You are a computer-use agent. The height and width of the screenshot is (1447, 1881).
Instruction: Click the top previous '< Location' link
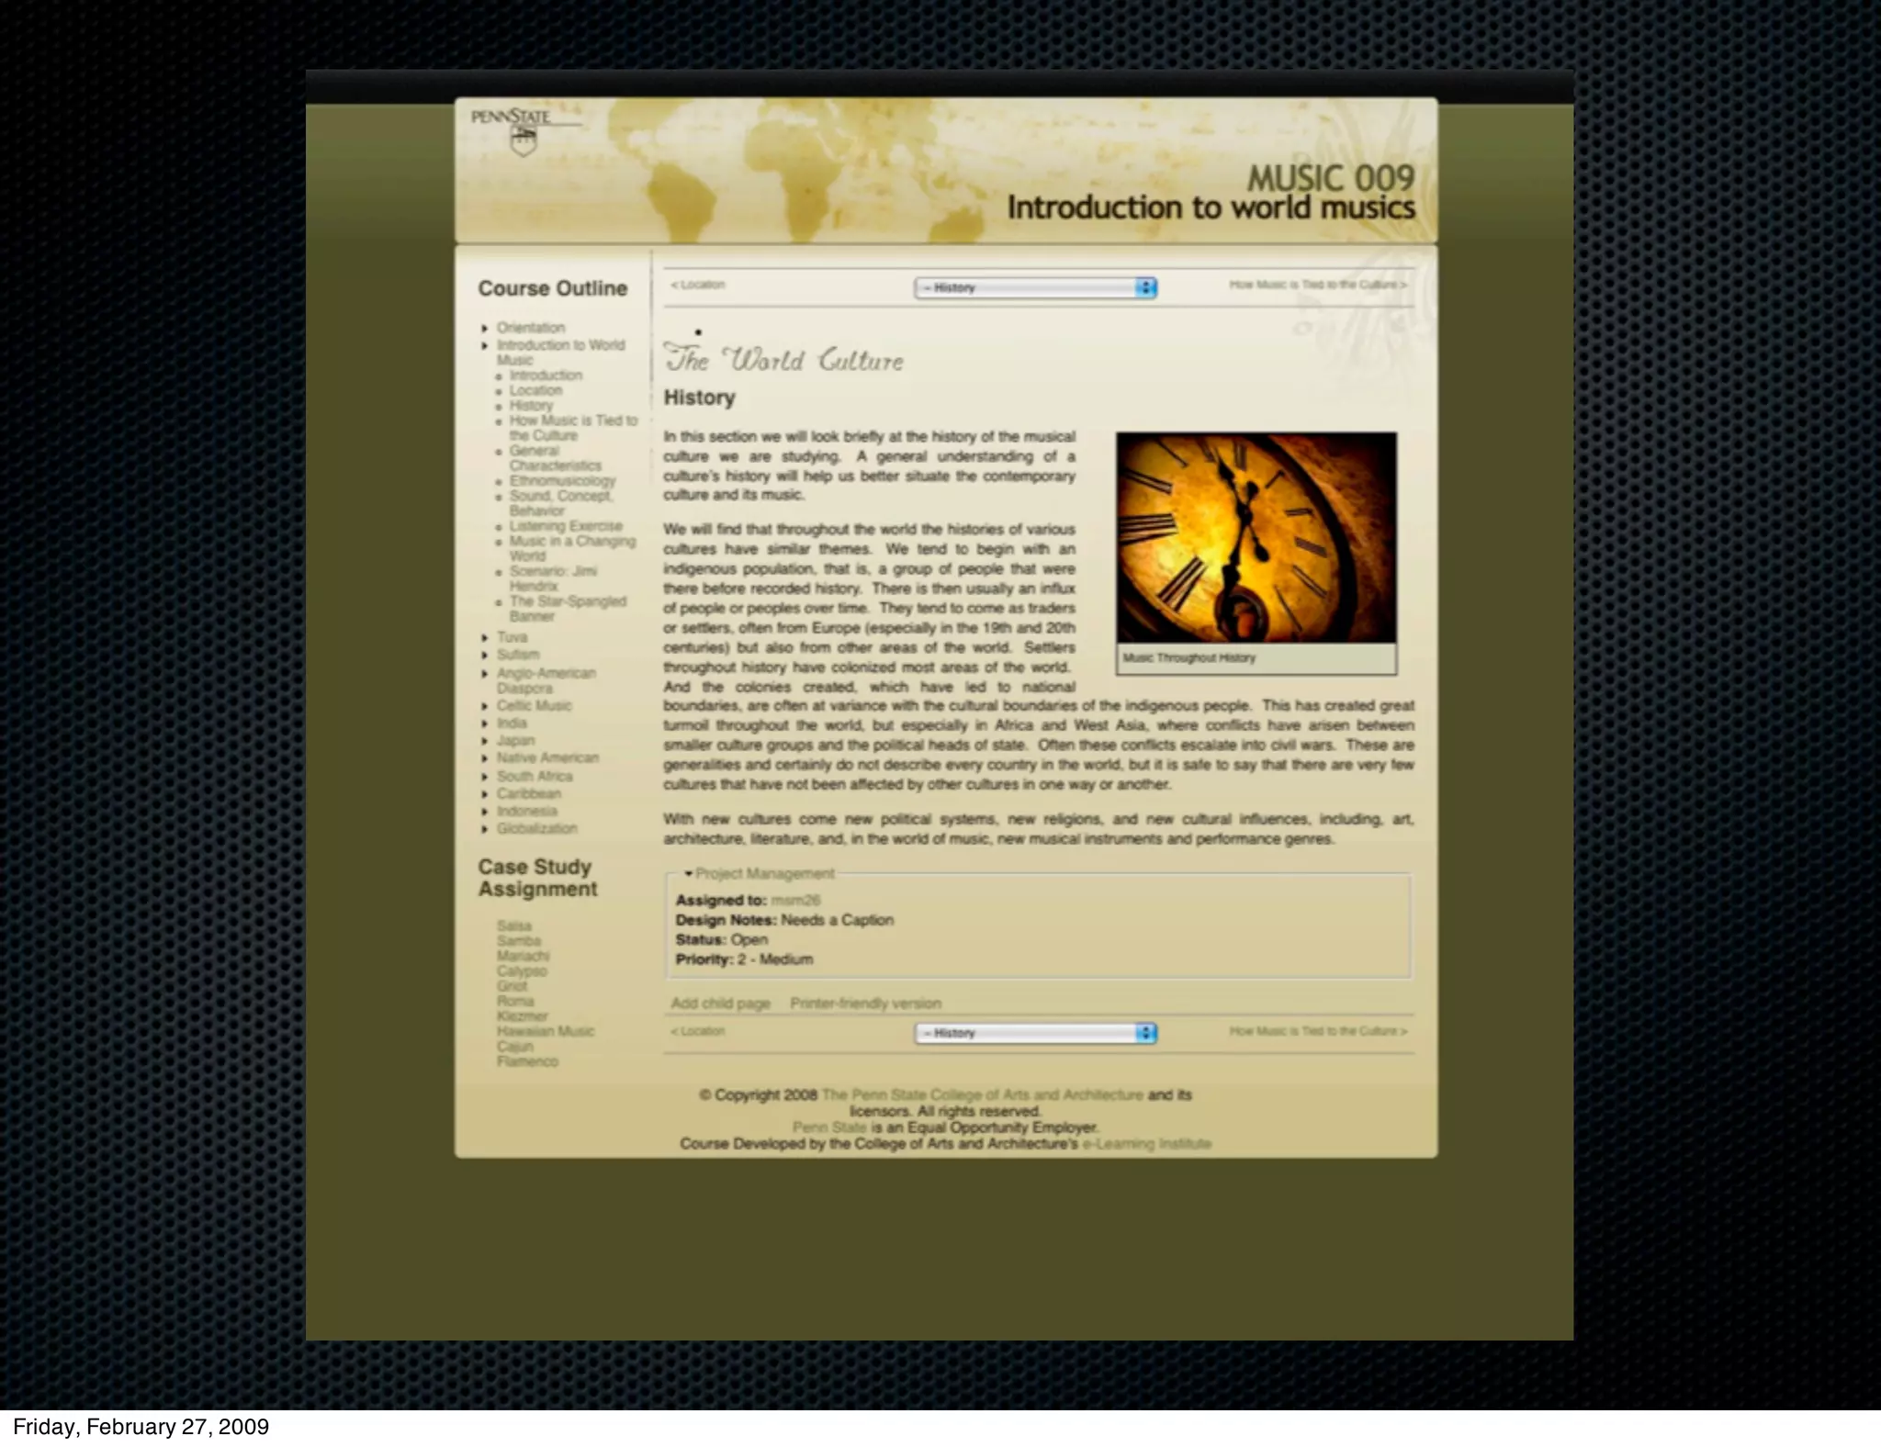[x=698, y=285]
